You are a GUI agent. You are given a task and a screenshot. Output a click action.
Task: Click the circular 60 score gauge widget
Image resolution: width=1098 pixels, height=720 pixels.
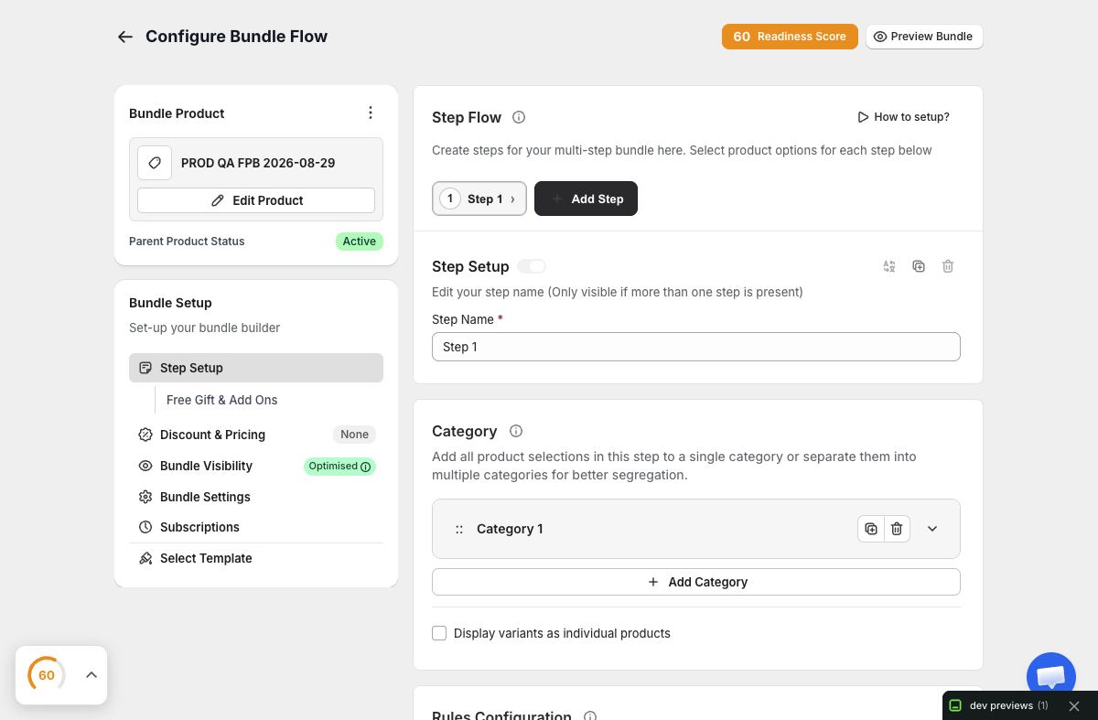[x=46, y=675]
